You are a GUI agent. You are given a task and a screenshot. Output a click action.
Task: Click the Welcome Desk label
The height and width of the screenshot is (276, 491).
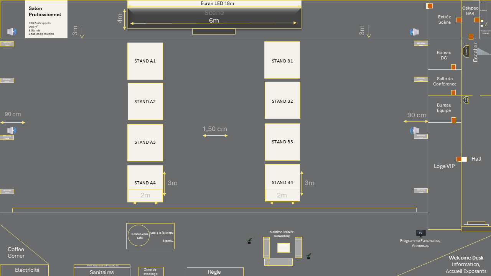(x=466, y=258)
